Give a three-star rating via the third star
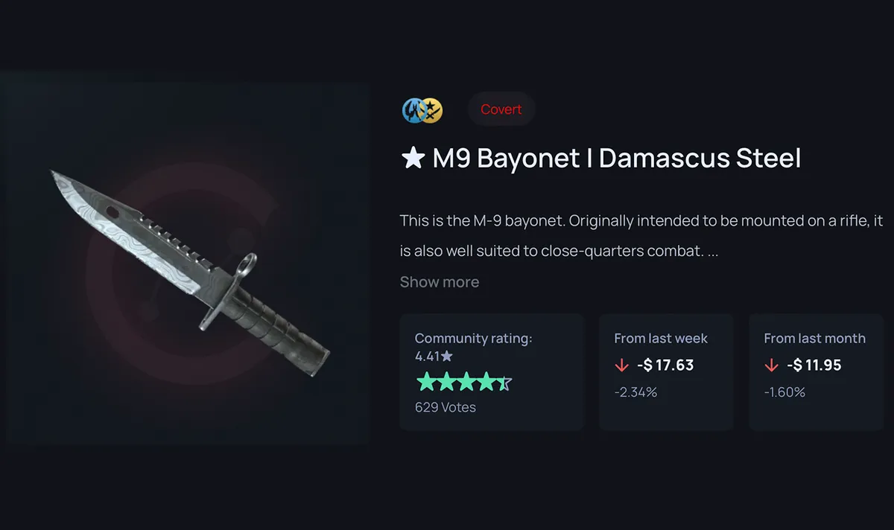The width and height of the screenshot is (894, 530). click(465, 383)
